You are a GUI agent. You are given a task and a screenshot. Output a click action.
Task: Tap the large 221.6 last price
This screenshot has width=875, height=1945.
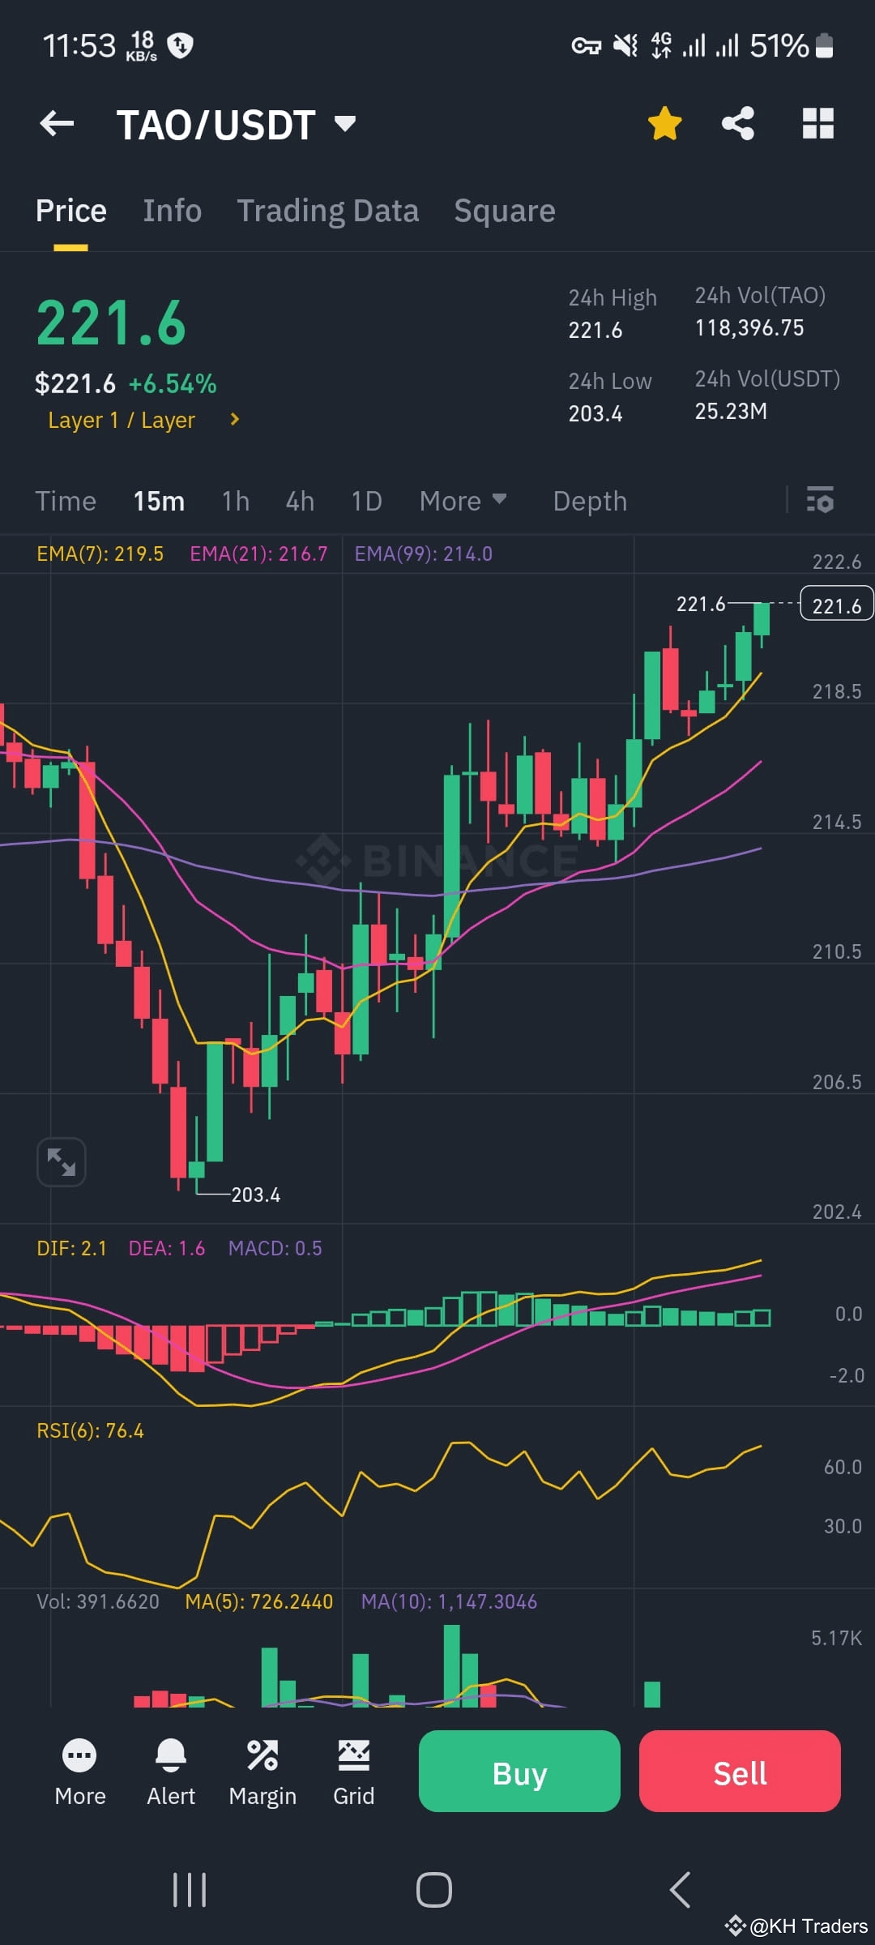pyautogui.click(x=111, y=323)
